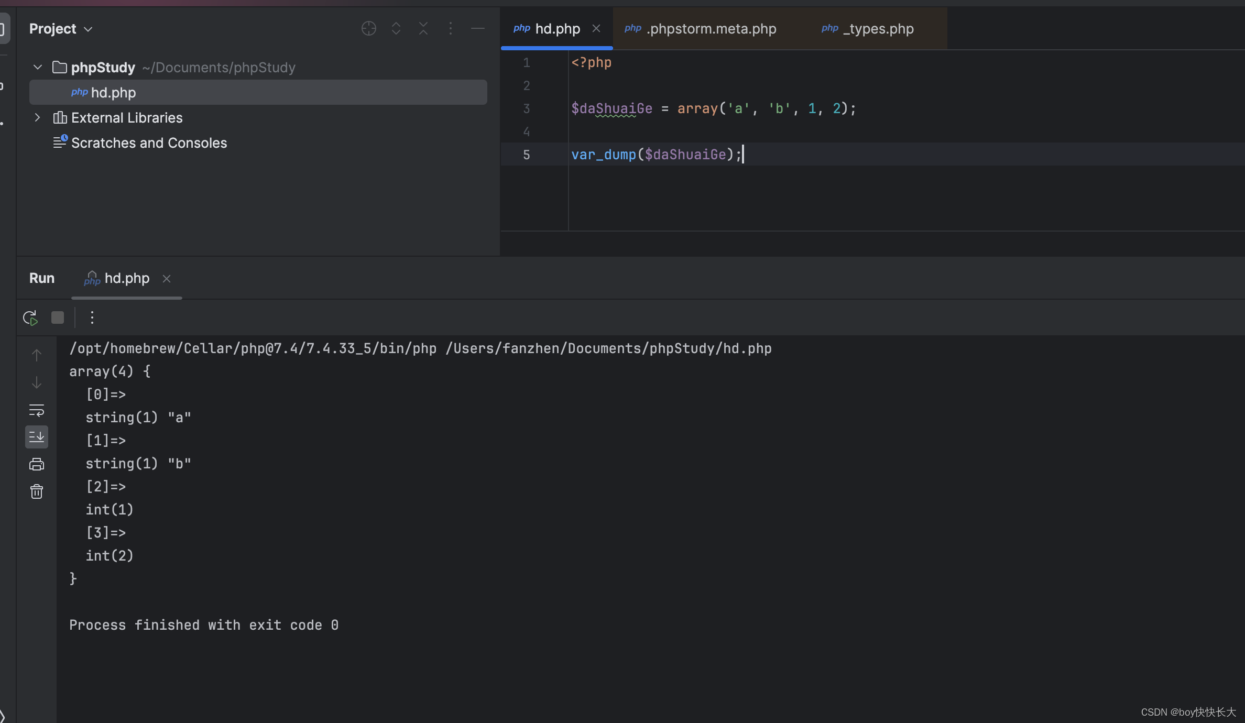Open Run toolbar more options
This screenshot has width=1245, height=723.
click(x=92, y=317)
